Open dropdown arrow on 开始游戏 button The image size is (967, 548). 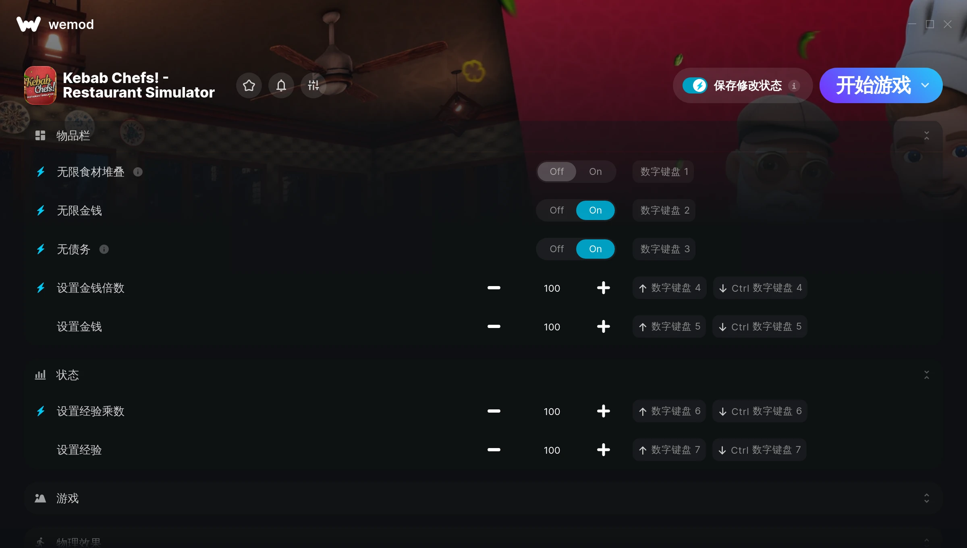coord(925,85)
